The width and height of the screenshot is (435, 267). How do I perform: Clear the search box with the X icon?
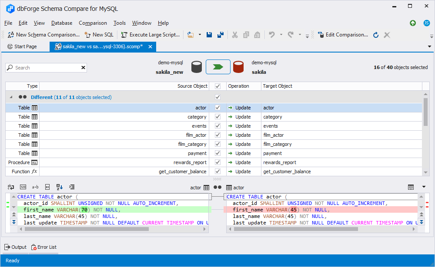click(83, 67)
